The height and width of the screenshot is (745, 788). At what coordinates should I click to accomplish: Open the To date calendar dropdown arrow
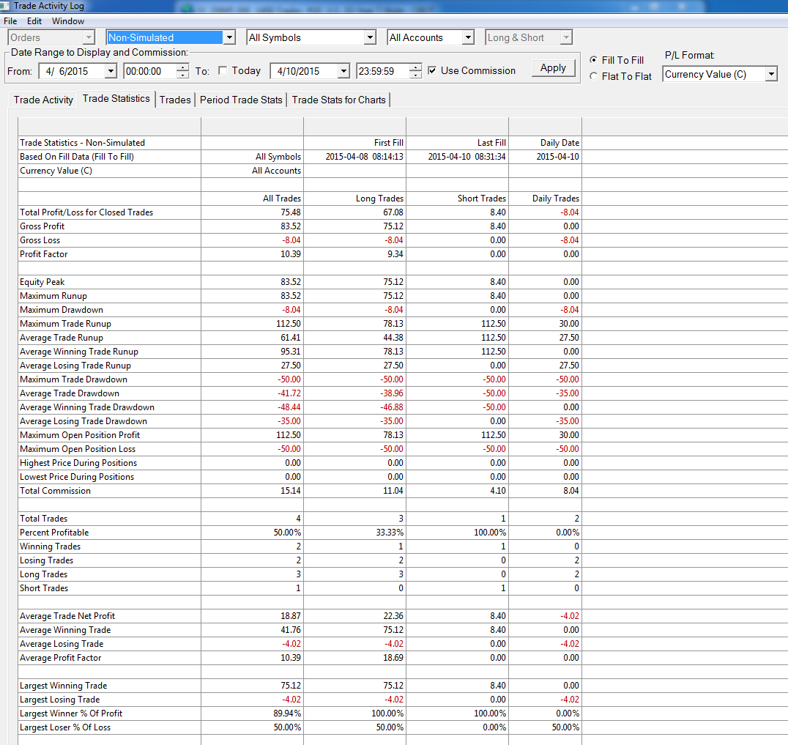(343, 71)
